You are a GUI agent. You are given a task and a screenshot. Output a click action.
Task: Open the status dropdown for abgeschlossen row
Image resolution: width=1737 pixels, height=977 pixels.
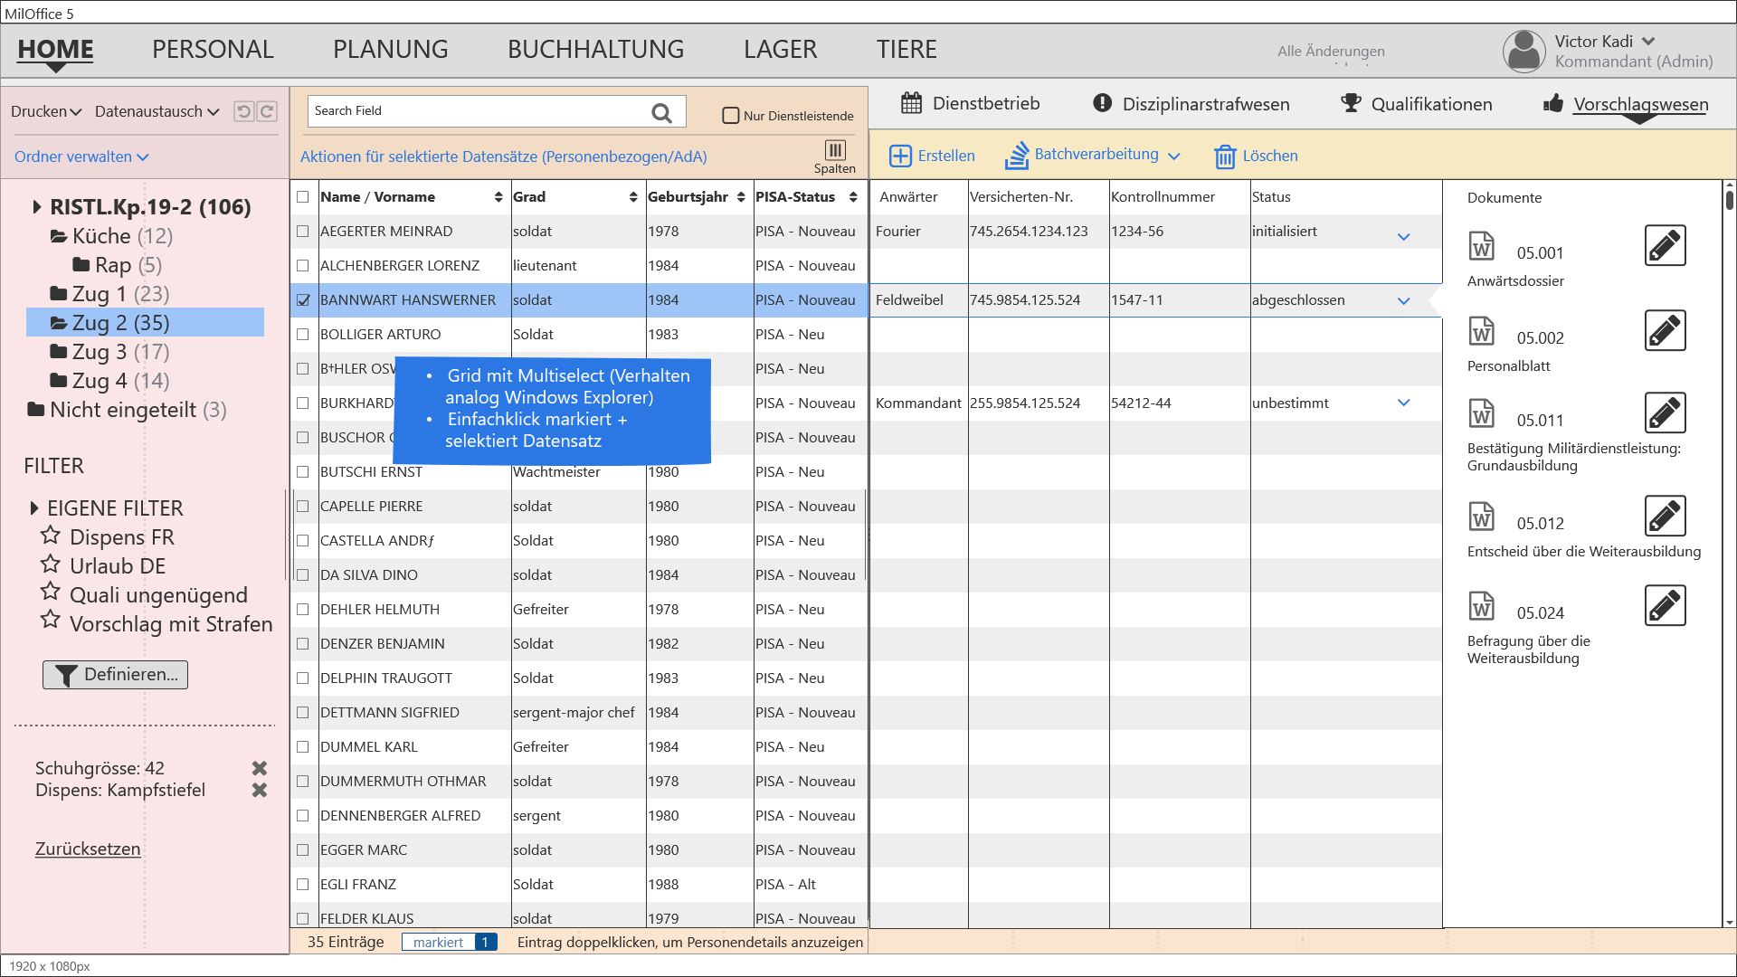[x=1403, y=301]
